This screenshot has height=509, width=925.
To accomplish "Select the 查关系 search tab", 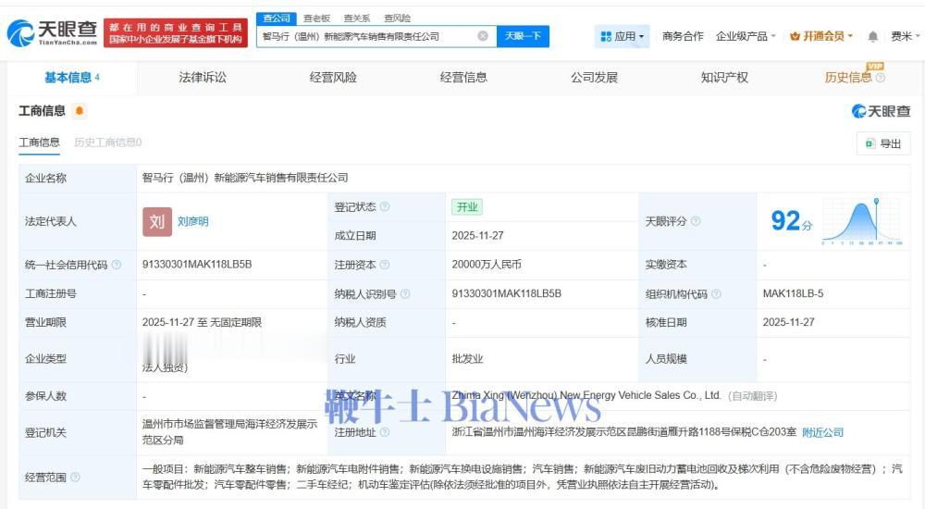I will 357,19.
